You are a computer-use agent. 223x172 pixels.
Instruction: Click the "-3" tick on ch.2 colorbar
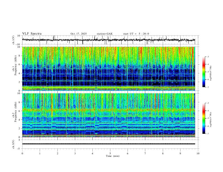click(x=208, y=103)
